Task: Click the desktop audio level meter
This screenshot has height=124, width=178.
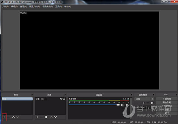Action: 99,101
